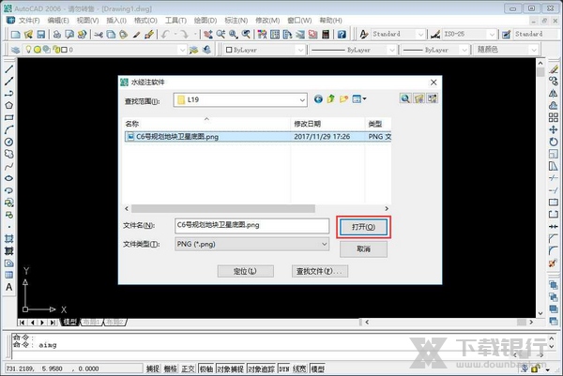Image resolution: width=563 pixels, height=376 pixels.
Task: Select the Multiline Text 'A' tool
Action: 8,288
